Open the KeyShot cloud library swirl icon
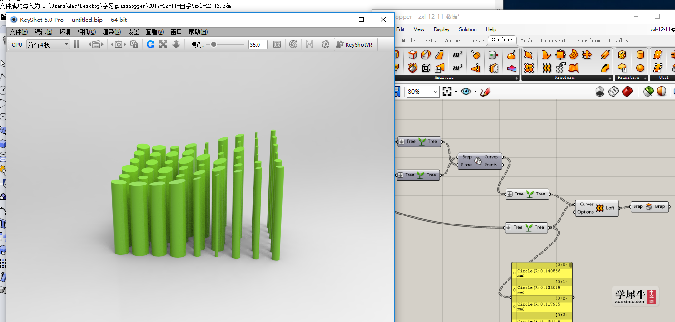Viewport: 675px width, 322px height. pos(326,44)
